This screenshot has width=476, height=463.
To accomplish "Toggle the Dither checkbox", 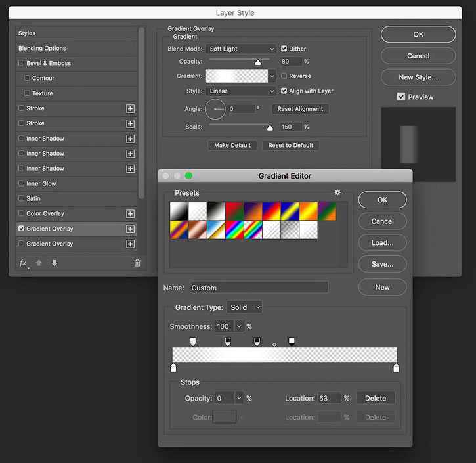I will pyautogui.click(x=284, y=49).
